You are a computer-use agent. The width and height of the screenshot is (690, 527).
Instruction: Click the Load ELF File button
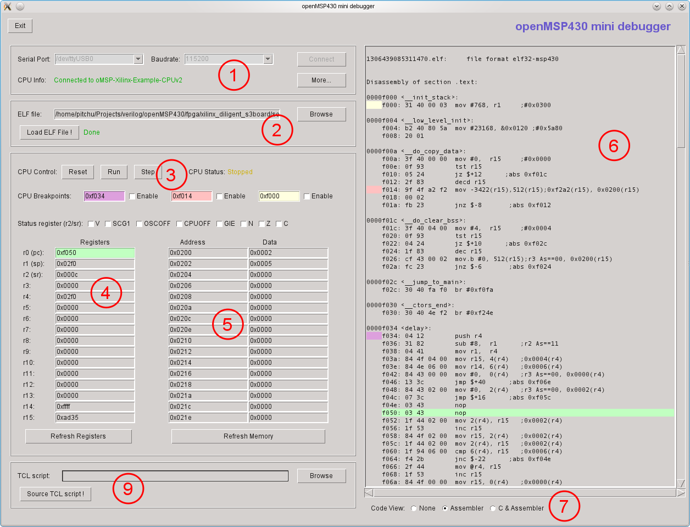49,132
